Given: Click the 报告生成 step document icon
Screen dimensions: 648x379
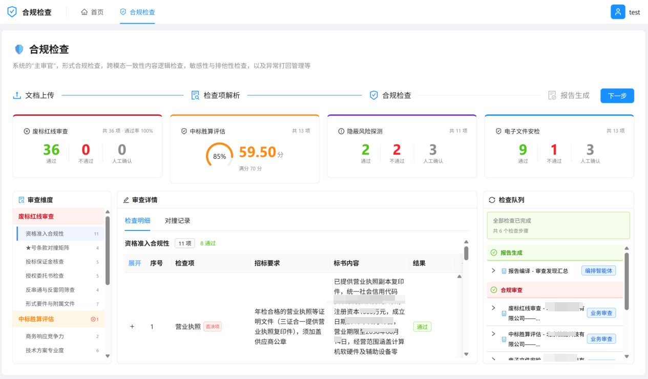Looking at the screenshot, I should point(552,95).
